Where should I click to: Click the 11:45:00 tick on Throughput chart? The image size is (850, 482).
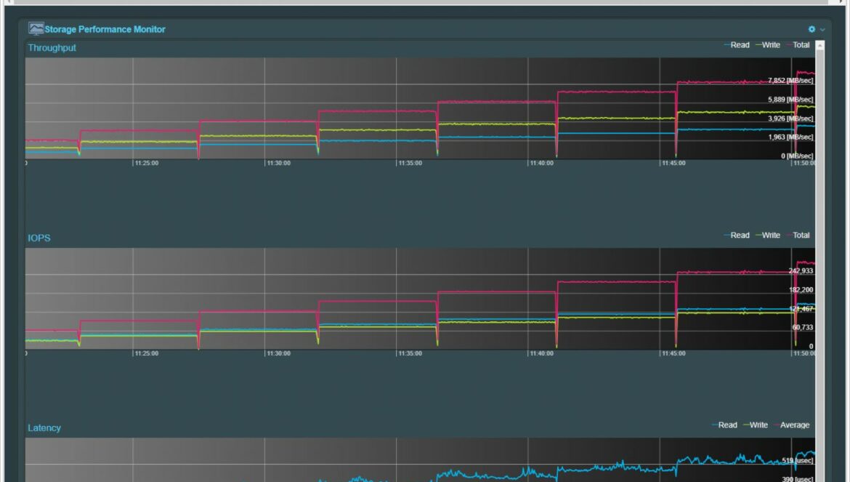[673, 163]
